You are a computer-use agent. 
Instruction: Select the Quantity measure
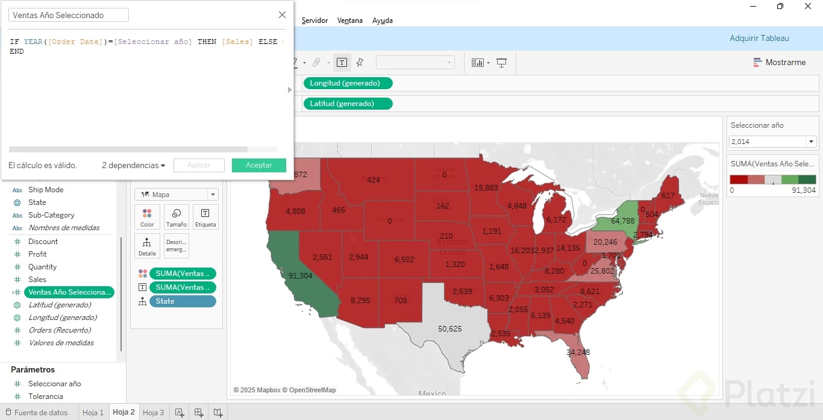tap(43, 267)
